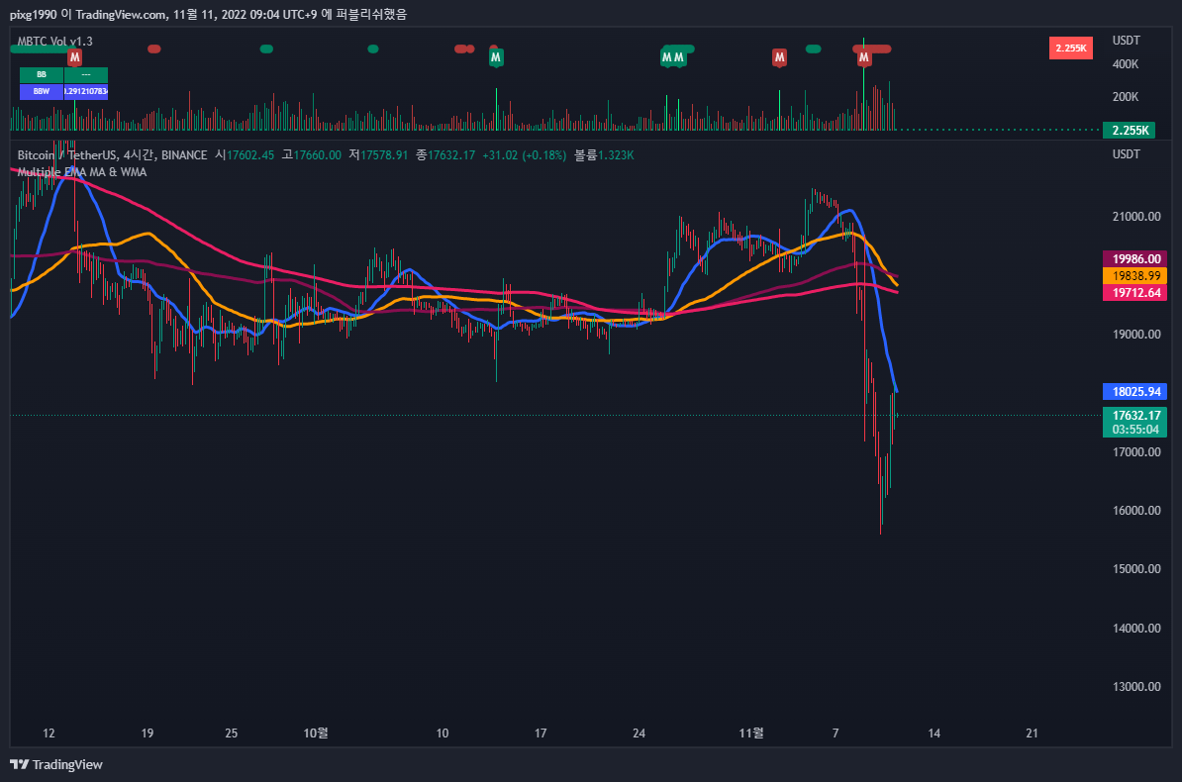Click the 200K volume axis tick
This screenshot has width=1182, height=782.
point(1126,97)
